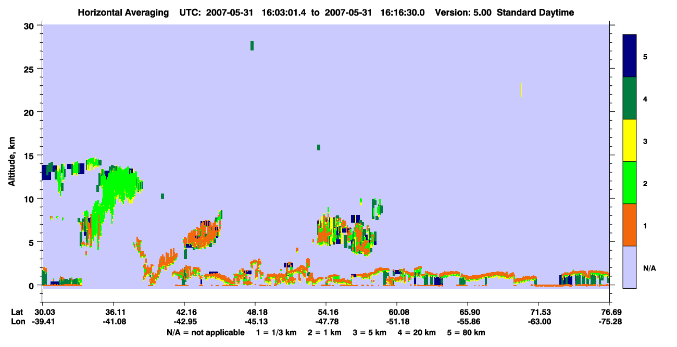Click the y-axis tick label 15
Screen dimensions: 677x347
30,156
